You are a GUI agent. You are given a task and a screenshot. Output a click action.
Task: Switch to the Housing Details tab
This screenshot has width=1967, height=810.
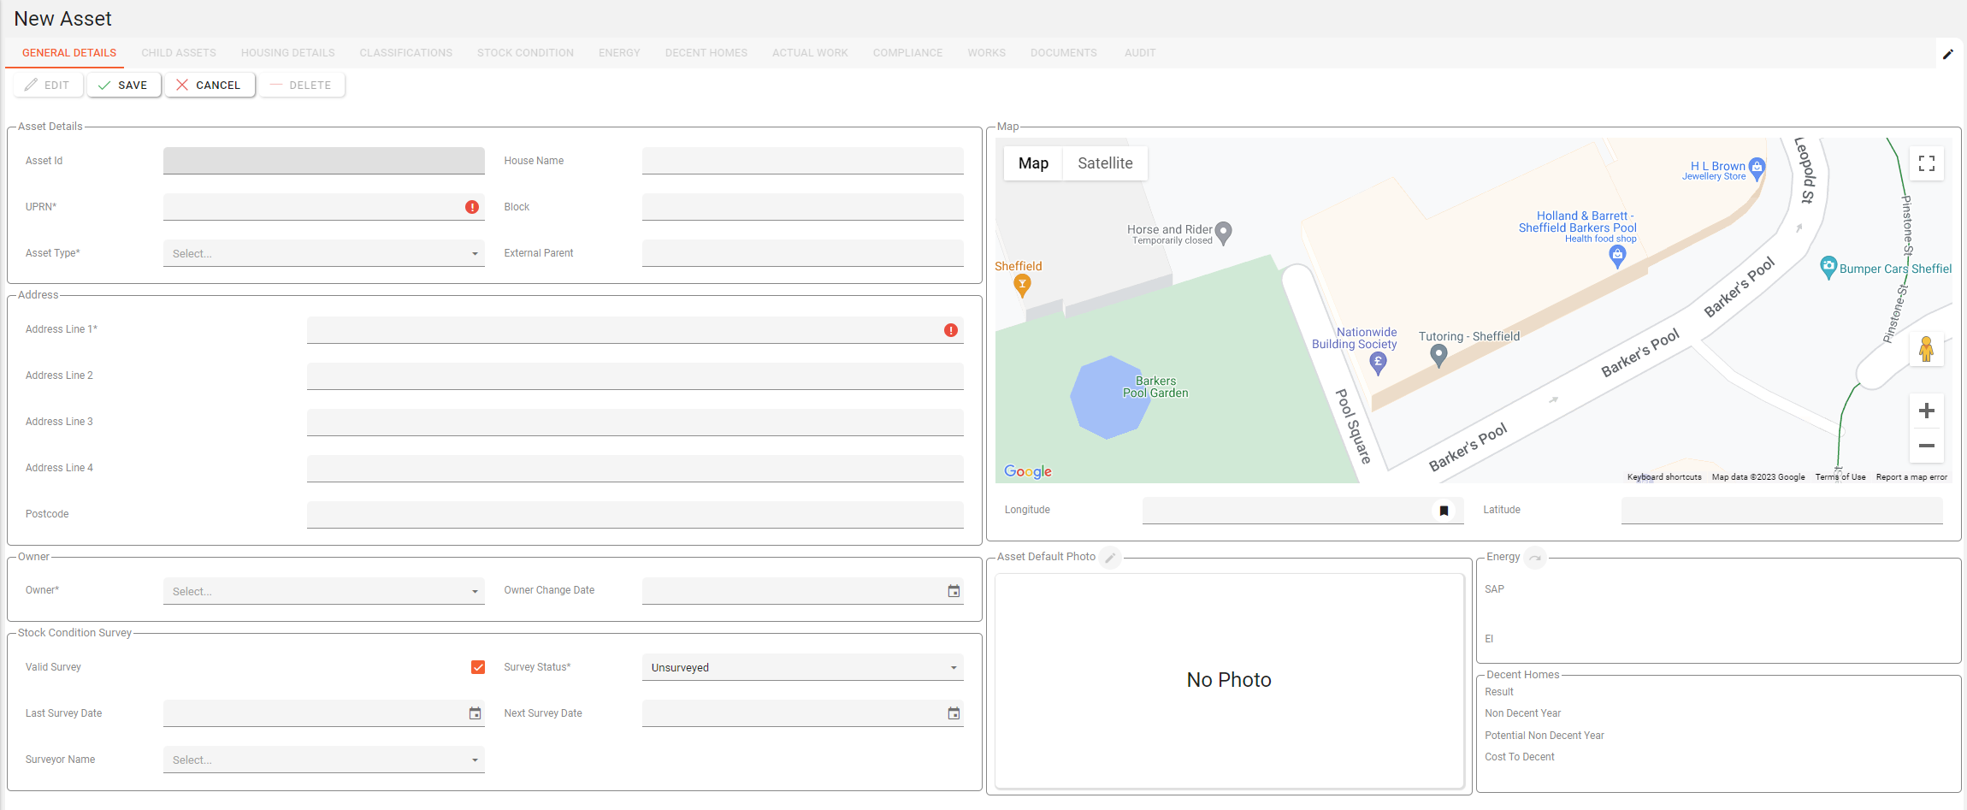point(287,53)
